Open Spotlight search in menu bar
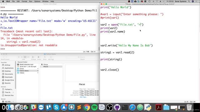The height and width of the screenshot is (112, 200). tap(189, 1)
